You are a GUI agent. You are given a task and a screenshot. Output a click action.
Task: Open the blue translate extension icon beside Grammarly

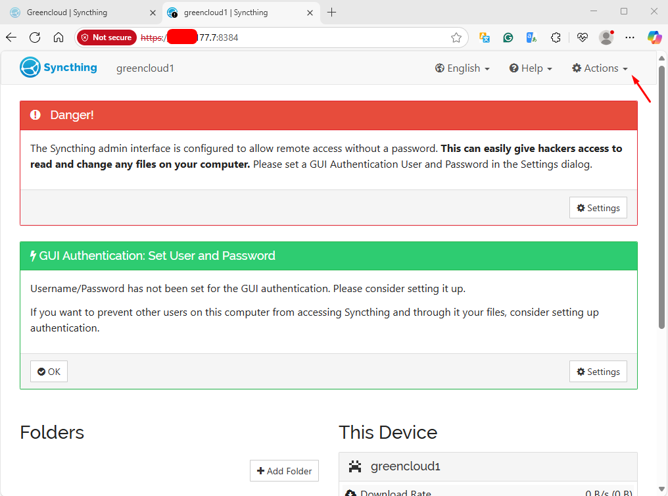coord(531,37)
